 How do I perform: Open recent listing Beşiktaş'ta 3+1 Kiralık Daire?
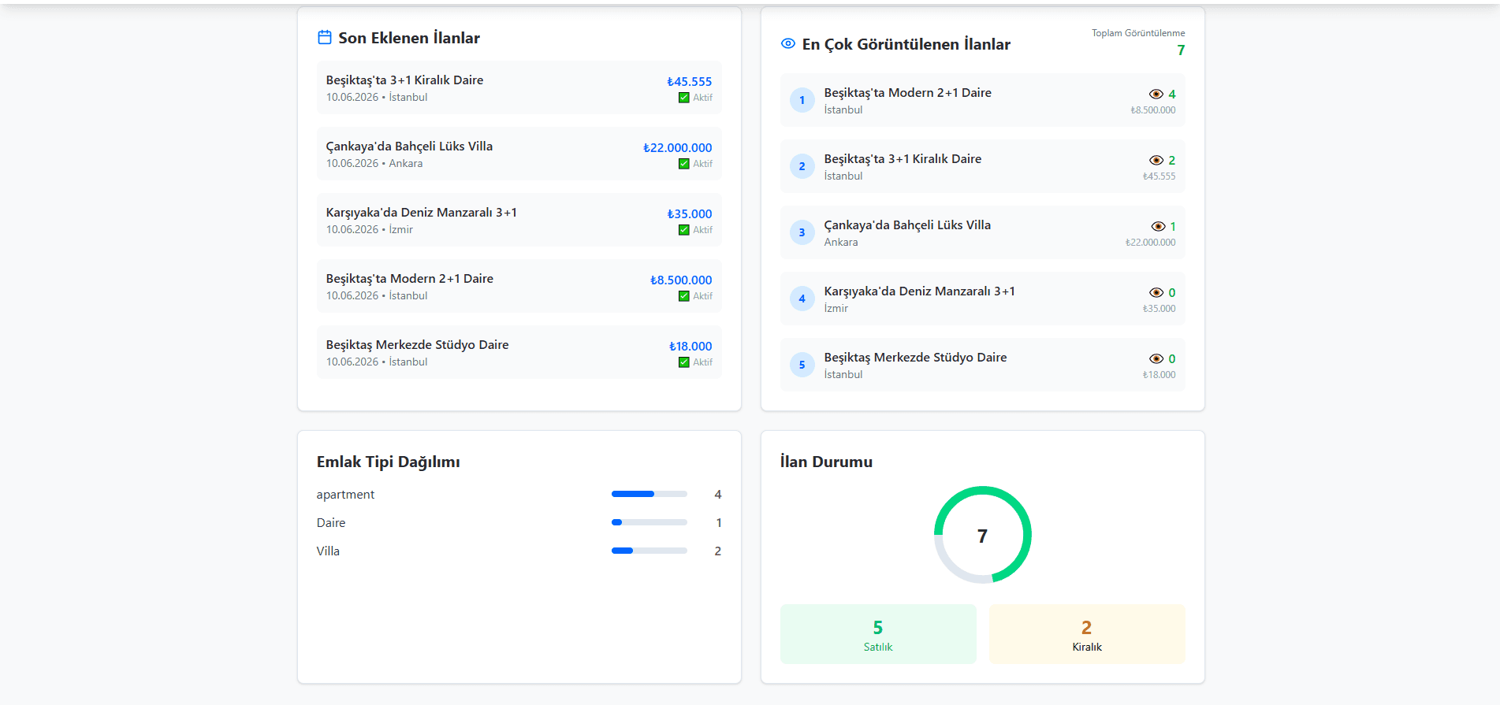(x=519, y=87)
